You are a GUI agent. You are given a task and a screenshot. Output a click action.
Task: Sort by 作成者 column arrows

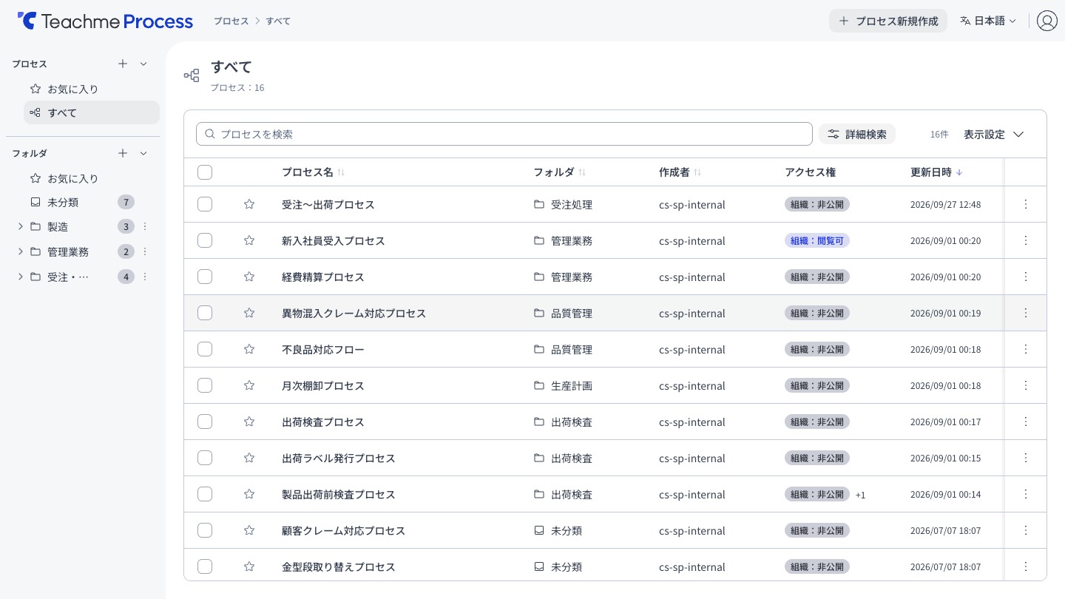tap(697, 172)
